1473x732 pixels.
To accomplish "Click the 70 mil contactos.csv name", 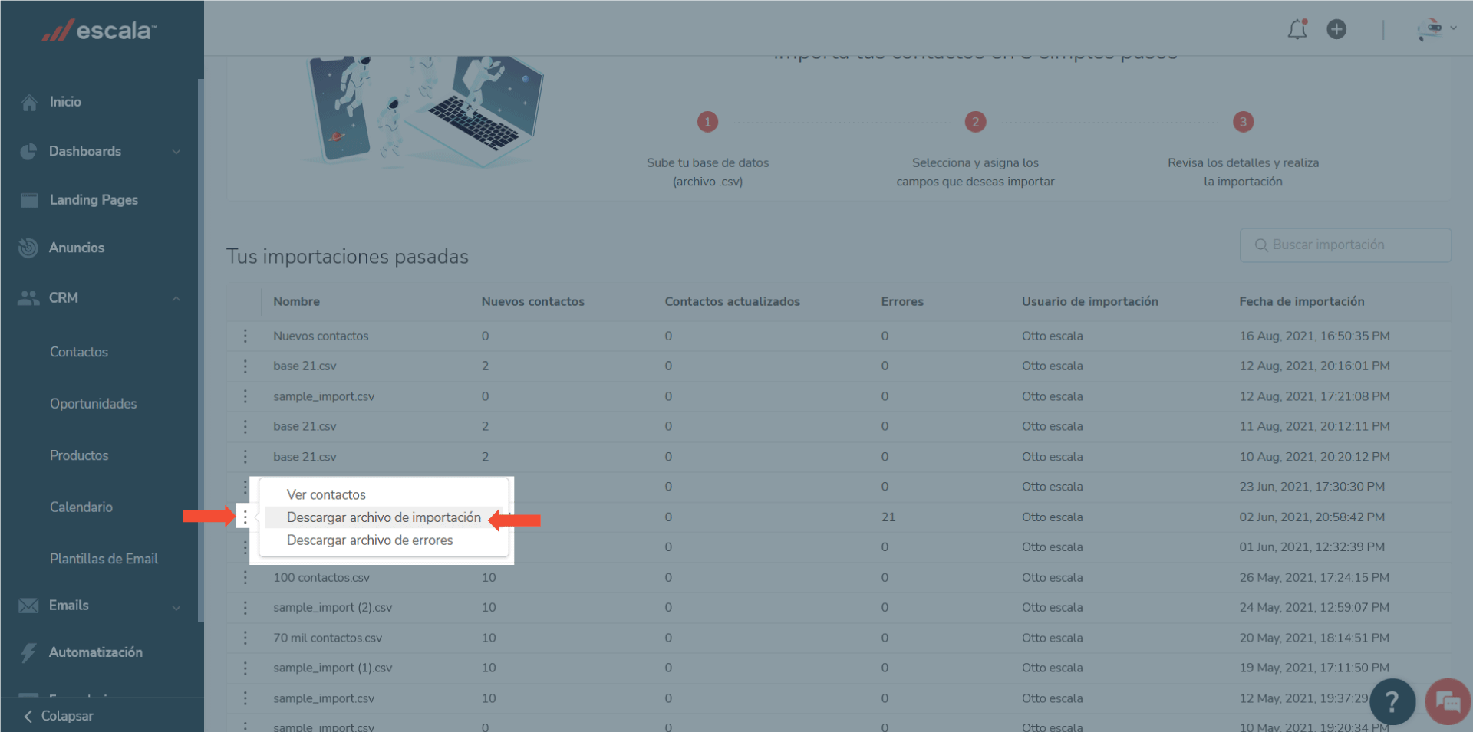I will [328, 638].
